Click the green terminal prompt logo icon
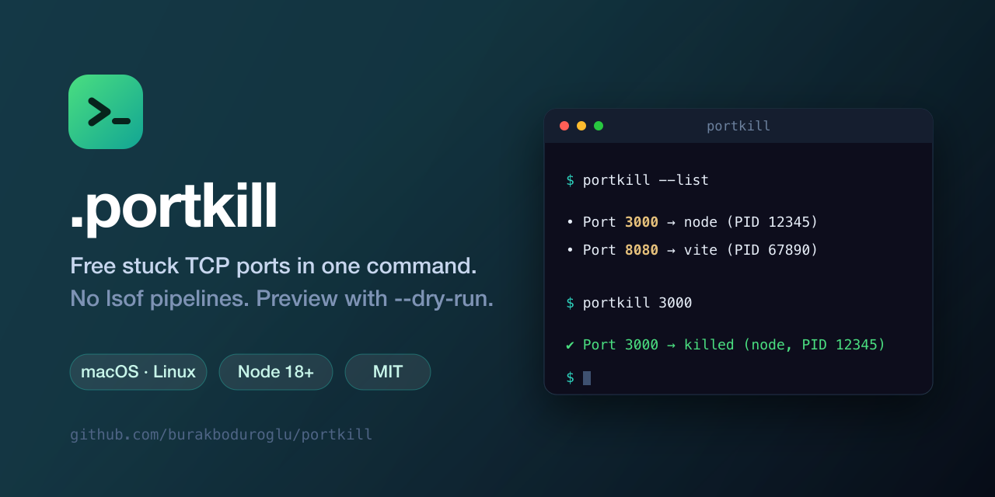The image size is (995, 497). [106, 112]
